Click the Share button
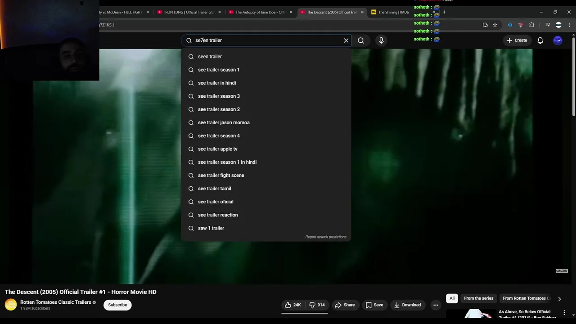Image resolution: width=576 pixels, height=324 pixels. point(345,305)
